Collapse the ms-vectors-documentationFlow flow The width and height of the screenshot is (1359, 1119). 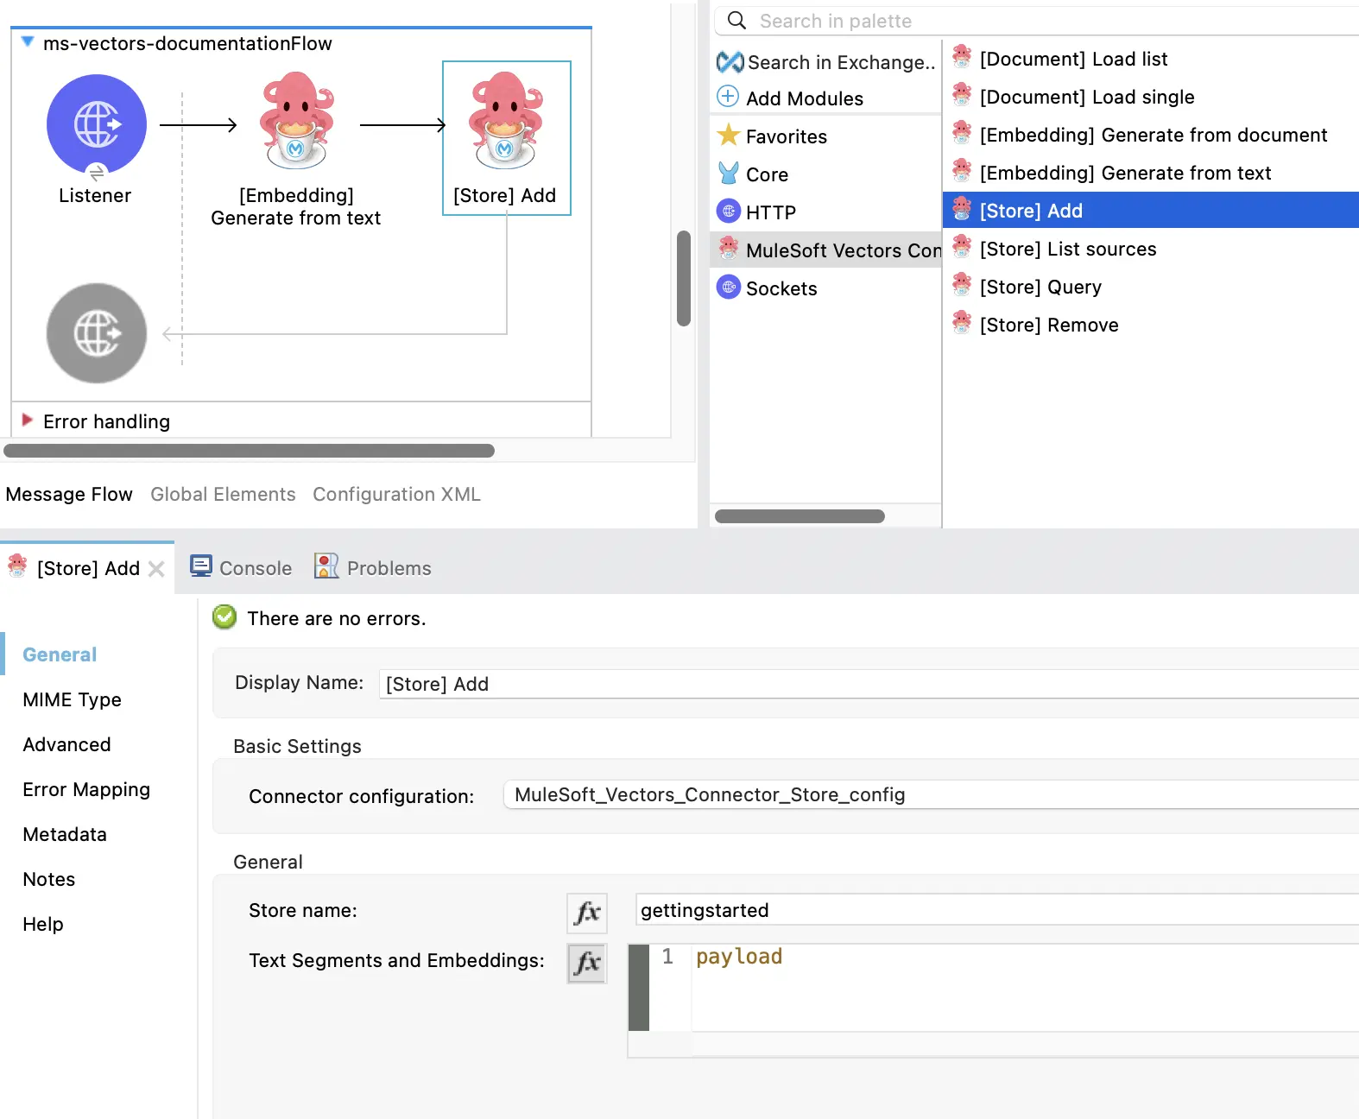tap(28, 42)
